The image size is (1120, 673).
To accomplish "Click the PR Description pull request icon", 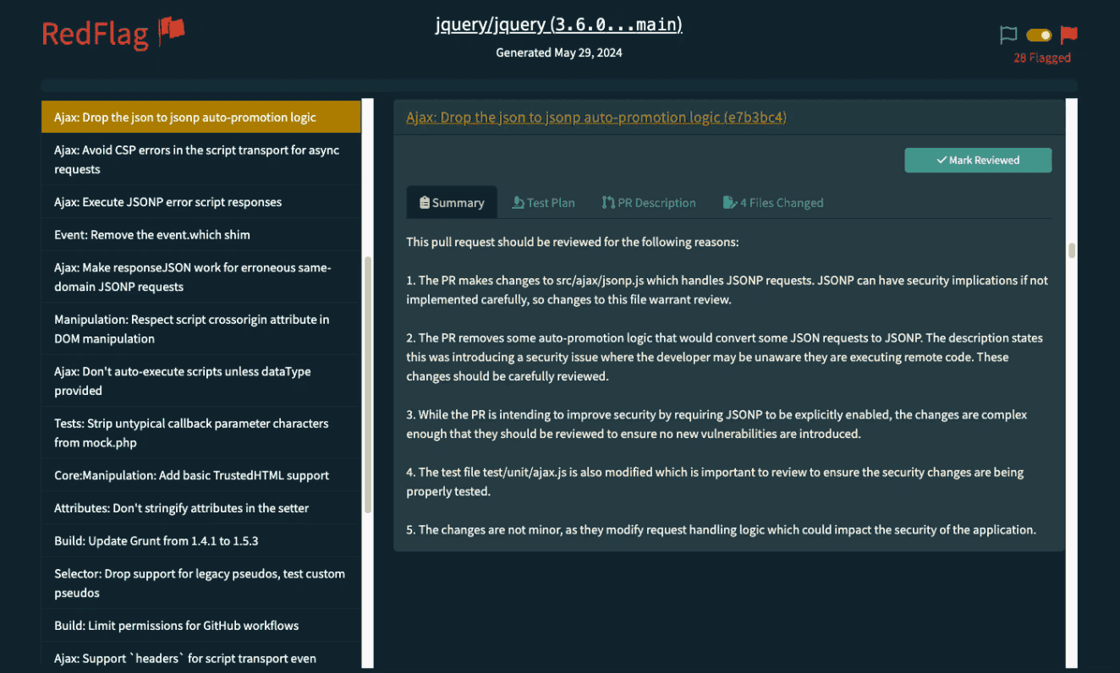I will click(608, 203).
